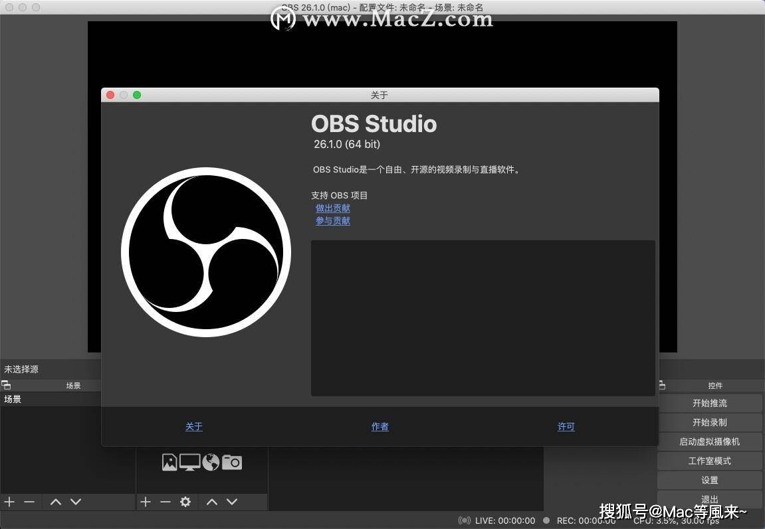Click the image source icon in sources panel
Screen dimensions: 765x529
[169, 462]
